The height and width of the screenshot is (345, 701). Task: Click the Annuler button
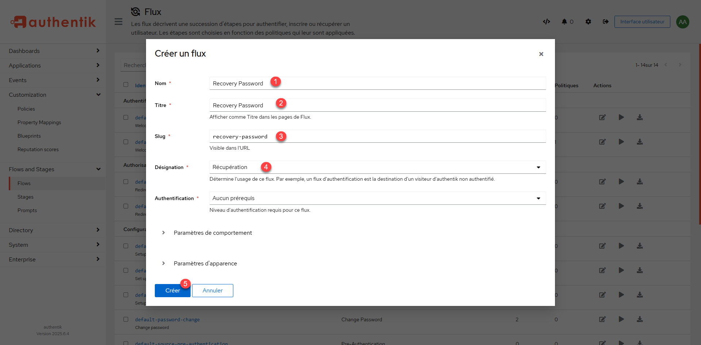(x=212, y=291)
